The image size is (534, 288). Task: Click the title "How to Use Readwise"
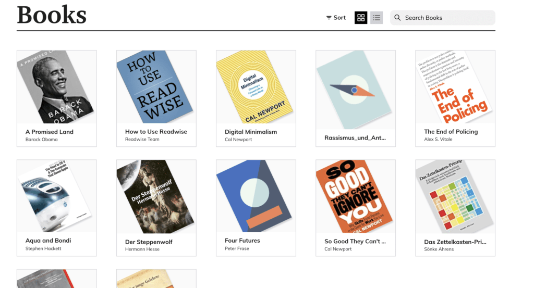tap(156, 132)
